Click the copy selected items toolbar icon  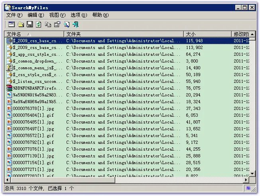(48, 25)
